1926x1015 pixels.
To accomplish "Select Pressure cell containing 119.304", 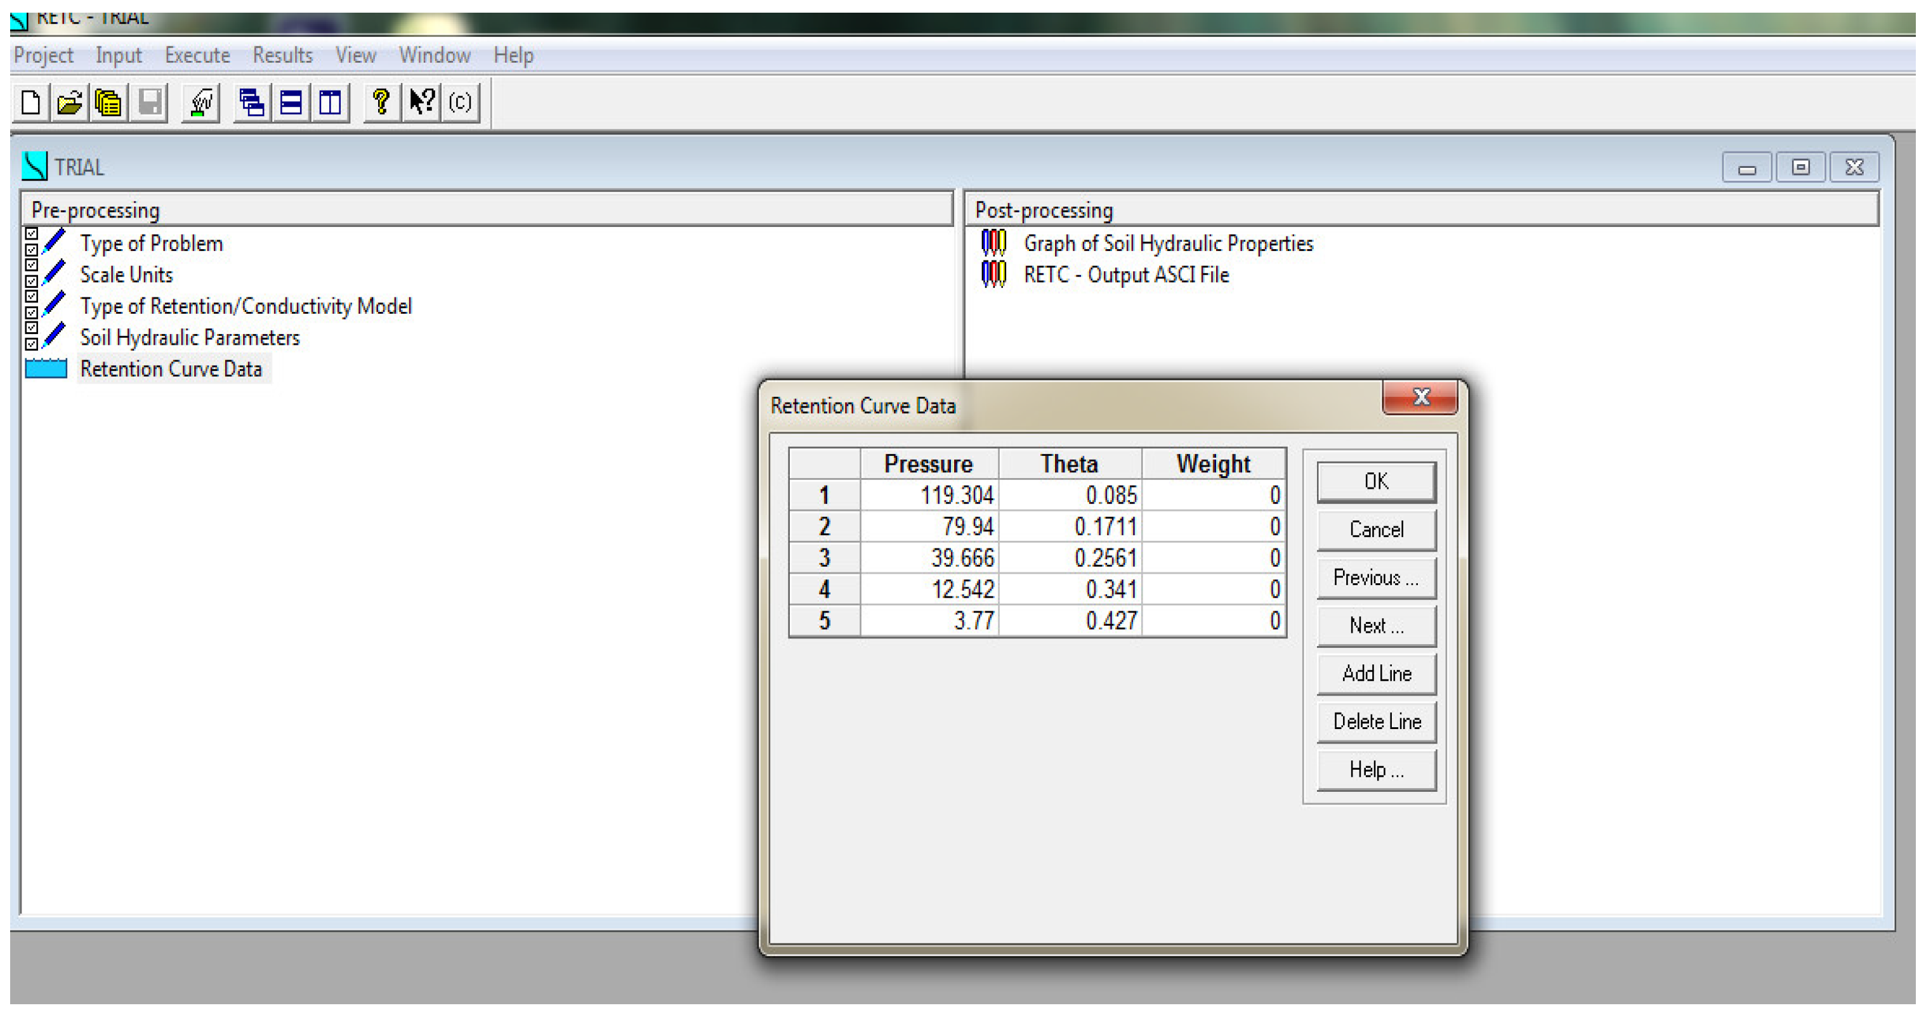I will pos(929,495).
